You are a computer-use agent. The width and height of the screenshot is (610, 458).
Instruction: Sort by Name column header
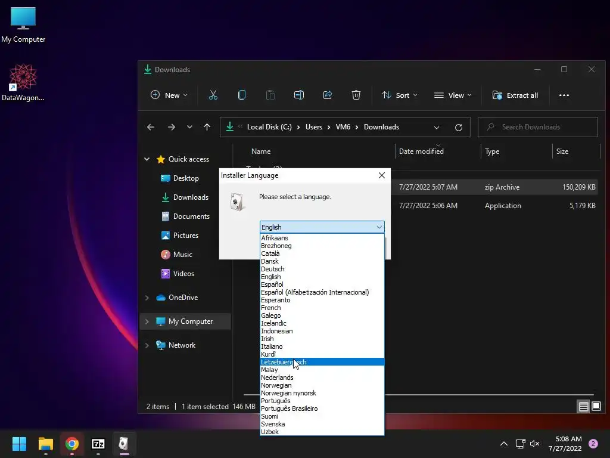[x=261, y=151]
